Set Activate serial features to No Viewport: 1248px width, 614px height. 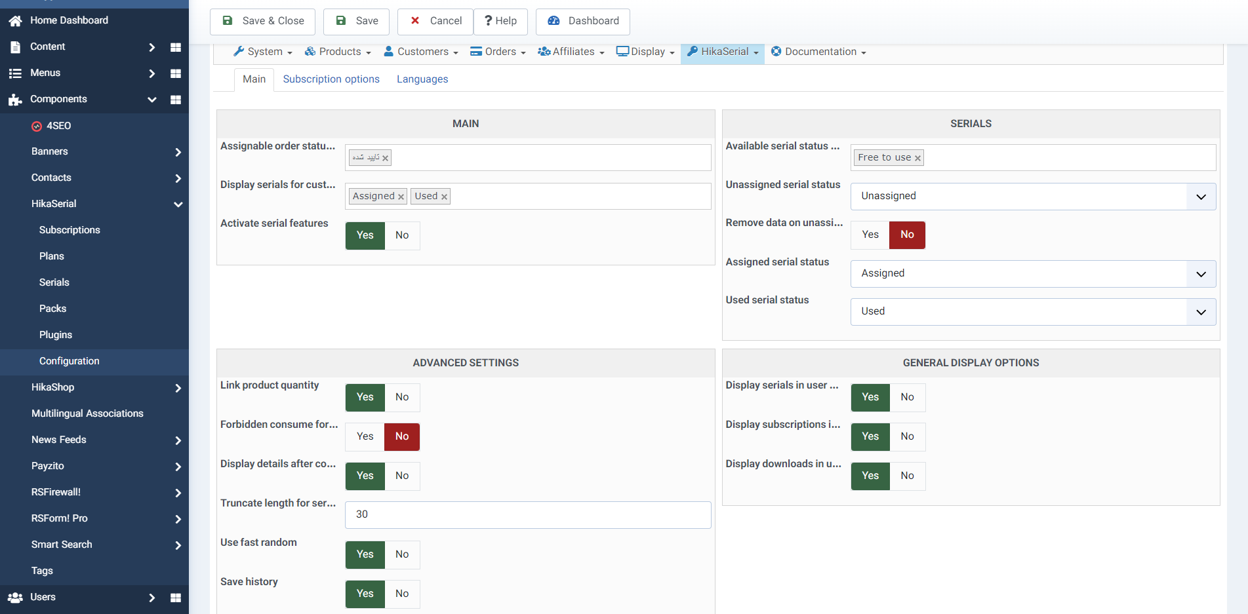[x=402, y=236]
